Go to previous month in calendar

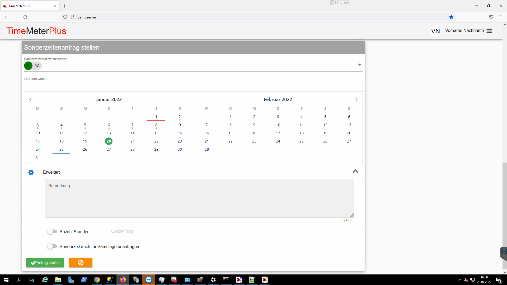31,99
